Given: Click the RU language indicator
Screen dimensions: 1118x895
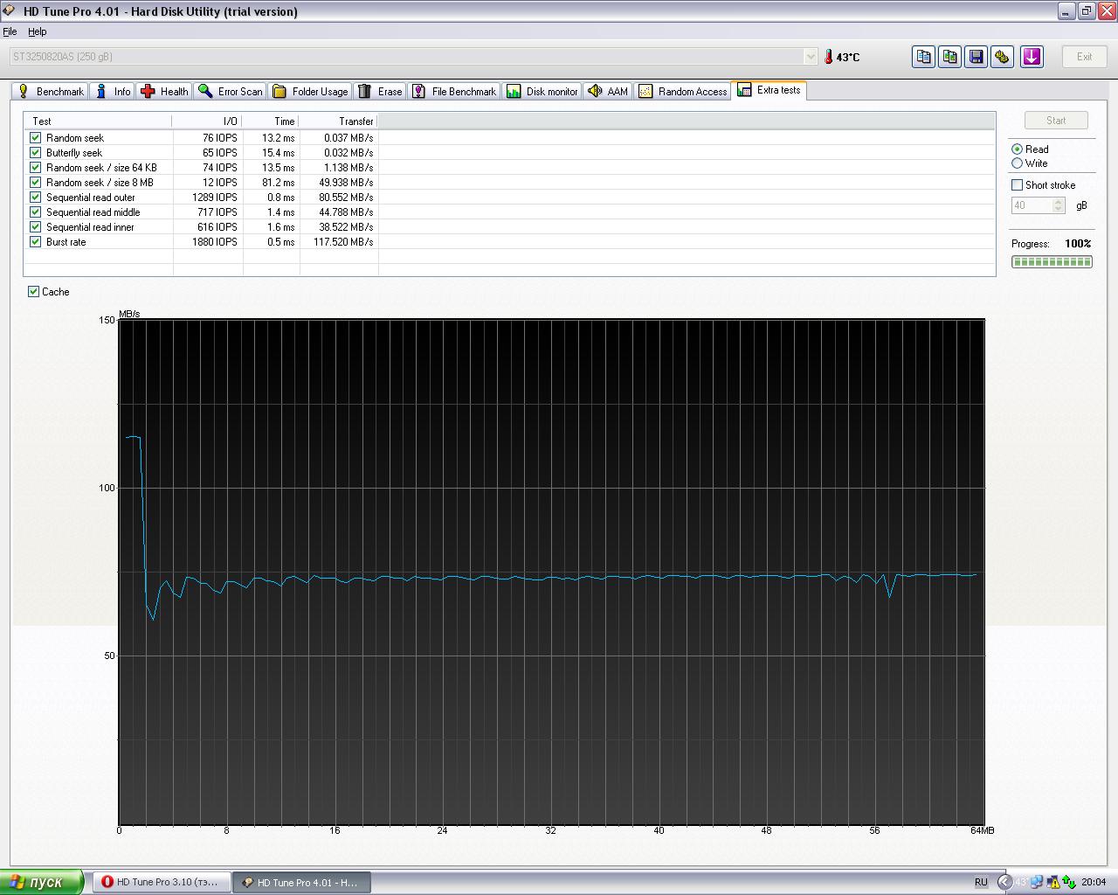Looking at the screenshot, I should point(981,882).
